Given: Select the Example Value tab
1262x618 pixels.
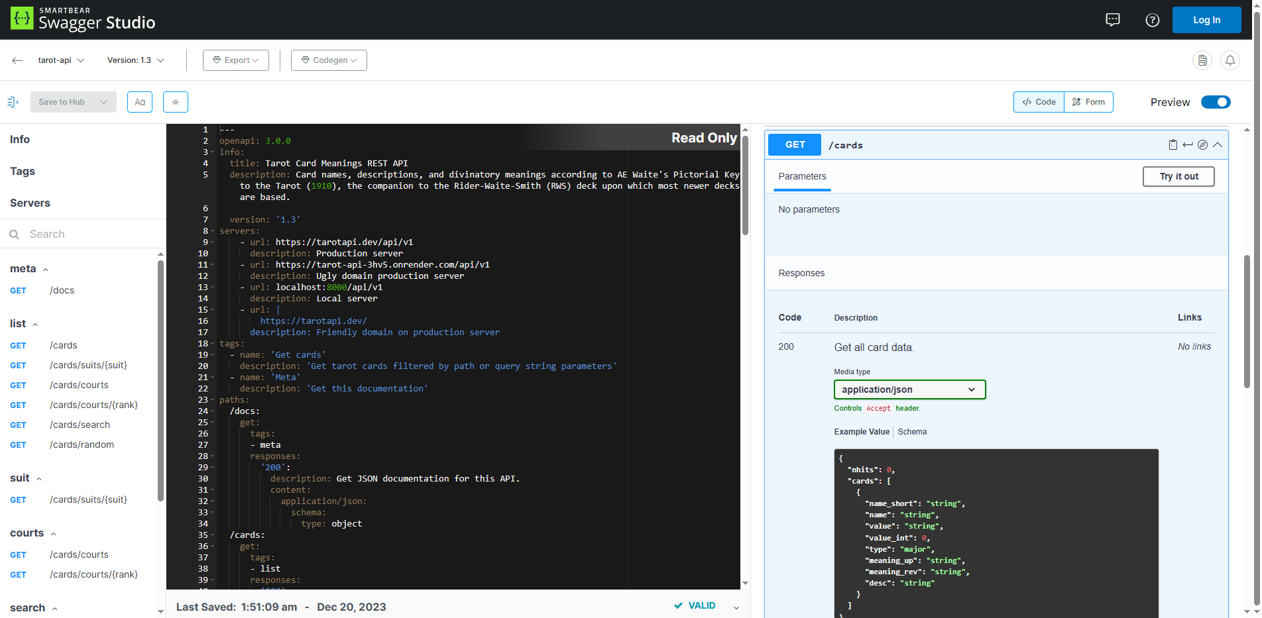Looking at the screenshot, I should point(862,432).
